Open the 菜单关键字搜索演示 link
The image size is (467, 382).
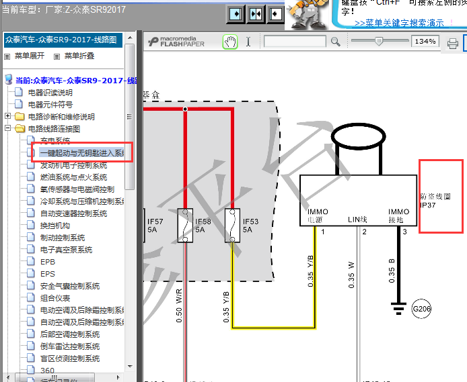(400, 23)
